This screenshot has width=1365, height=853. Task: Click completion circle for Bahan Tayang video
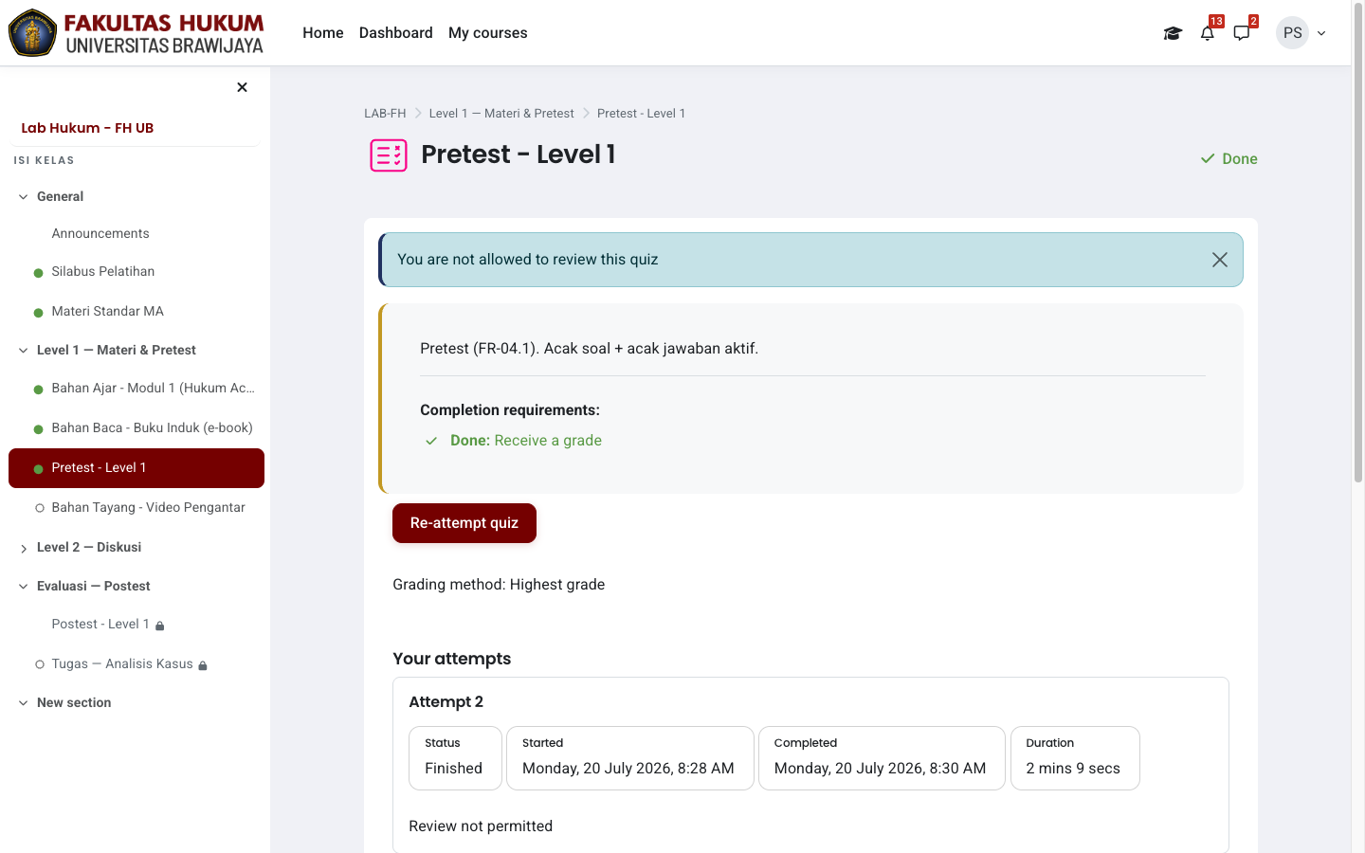[x=39, y=508]
